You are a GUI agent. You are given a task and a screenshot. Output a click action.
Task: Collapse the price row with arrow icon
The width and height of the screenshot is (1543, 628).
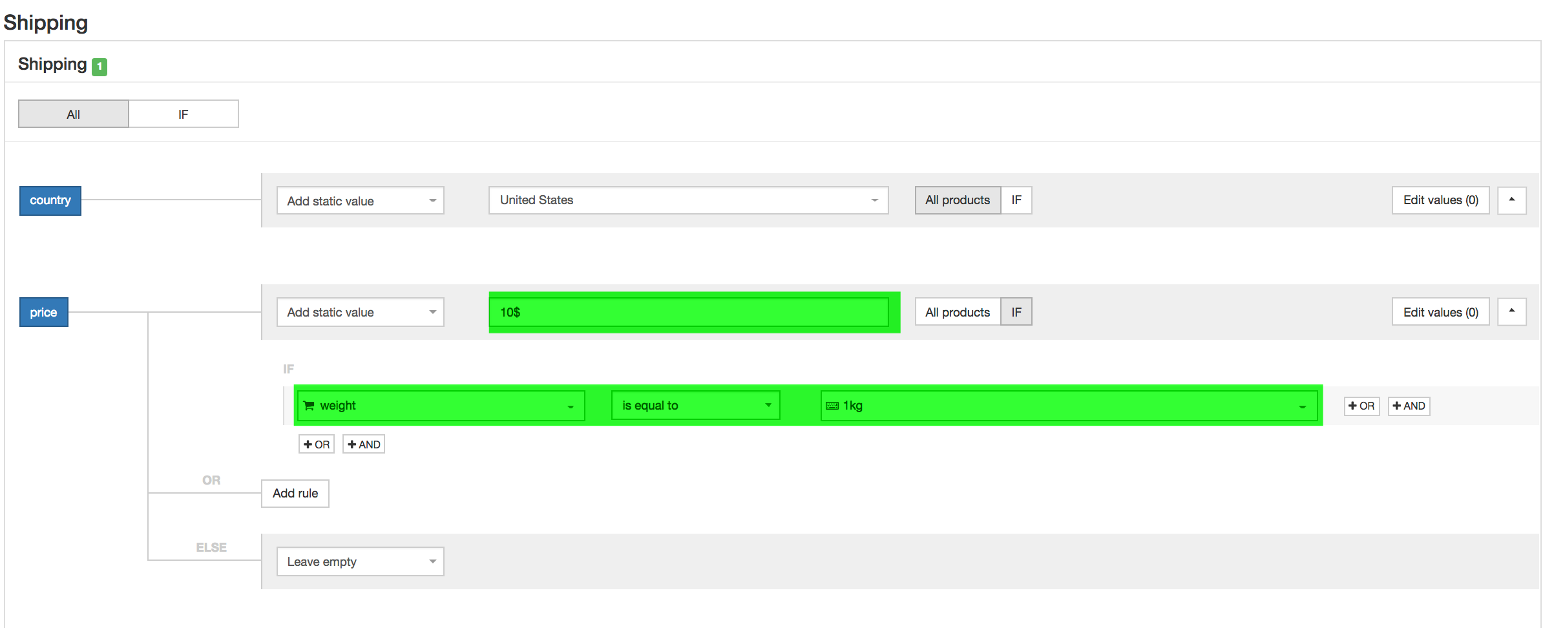[1512, 312]
